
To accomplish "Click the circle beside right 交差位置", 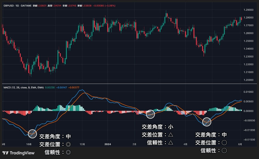I will pyautogui.click(x=224, y=143).
